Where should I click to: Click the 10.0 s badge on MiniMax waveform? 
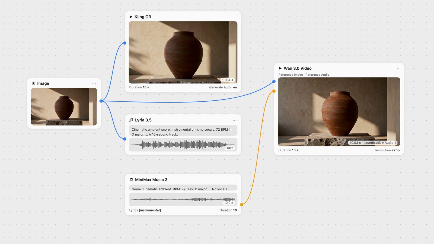(x=228, y=203)
